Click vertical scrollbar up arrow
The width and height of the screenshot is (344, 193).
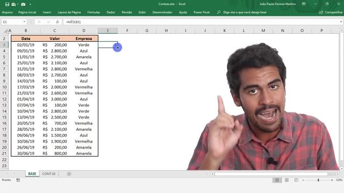(x=342, y=30)
